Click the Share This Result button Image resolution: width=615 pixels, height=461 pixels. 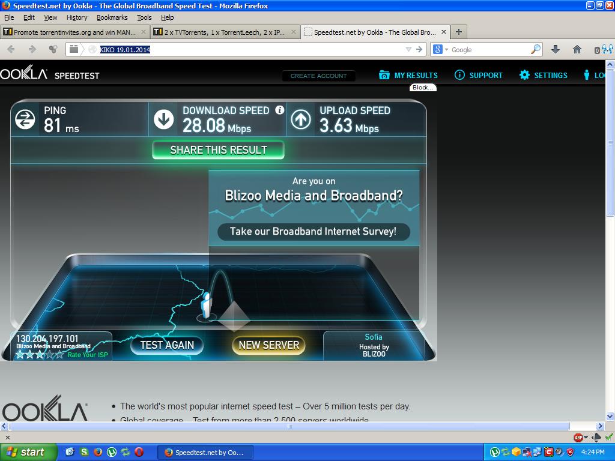(x=219, y=150)
